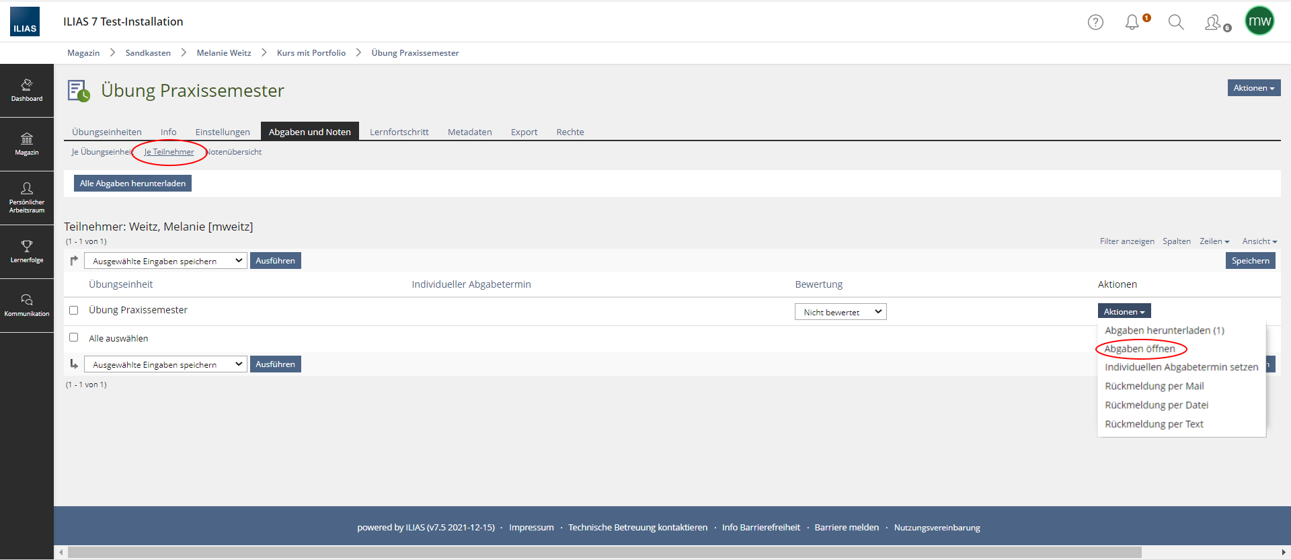
Task: Go to Dashboard in the sidebar
Action: click(x=27, y=90)
